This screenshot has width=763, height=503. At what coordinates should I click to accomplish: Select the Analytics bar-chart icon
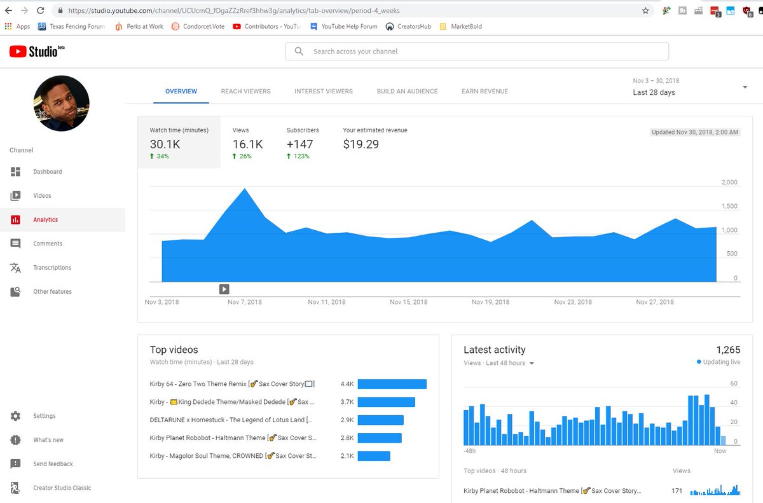(x=16, y=220)
